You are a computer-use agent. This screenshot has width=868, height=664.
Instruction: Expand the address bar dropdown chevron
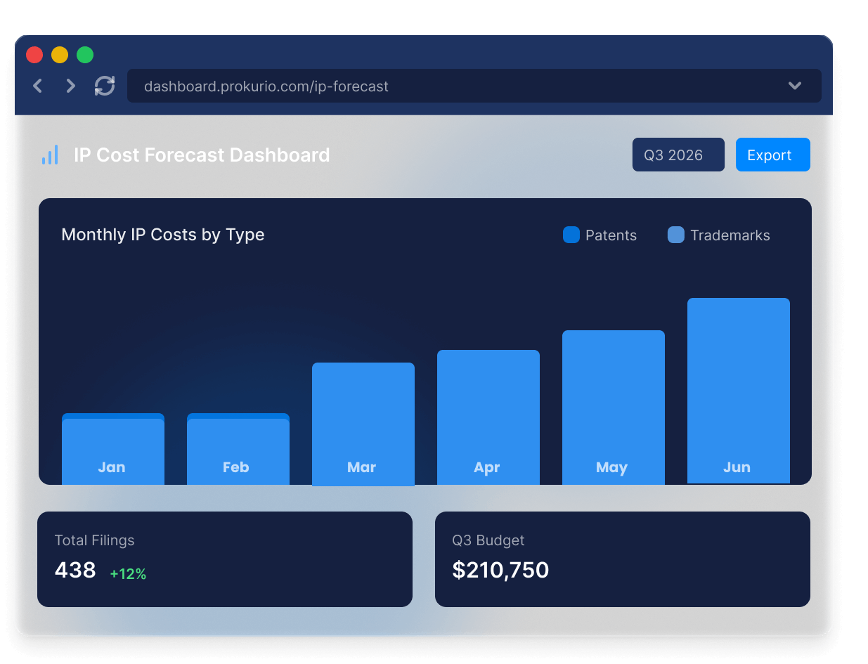tap(794, 86)
